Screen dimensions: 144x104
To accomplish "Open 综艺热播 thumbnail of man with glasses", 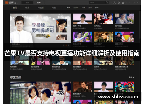I will (x=103, y=87).
